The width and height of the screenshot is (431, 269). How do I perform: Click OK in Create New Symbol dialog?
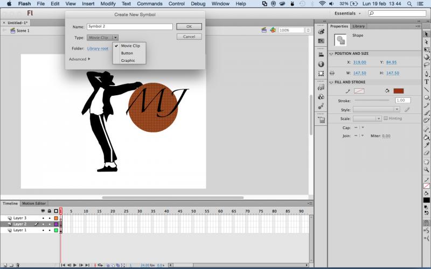point(189,26)
